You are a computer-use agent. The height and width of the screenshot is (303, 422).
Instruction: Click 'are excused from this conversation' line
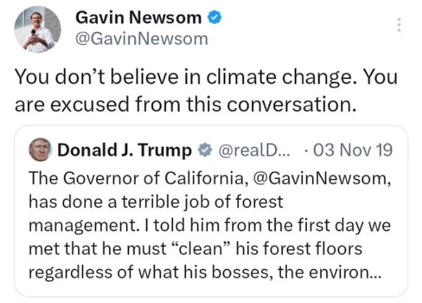(x=186, y=104)
